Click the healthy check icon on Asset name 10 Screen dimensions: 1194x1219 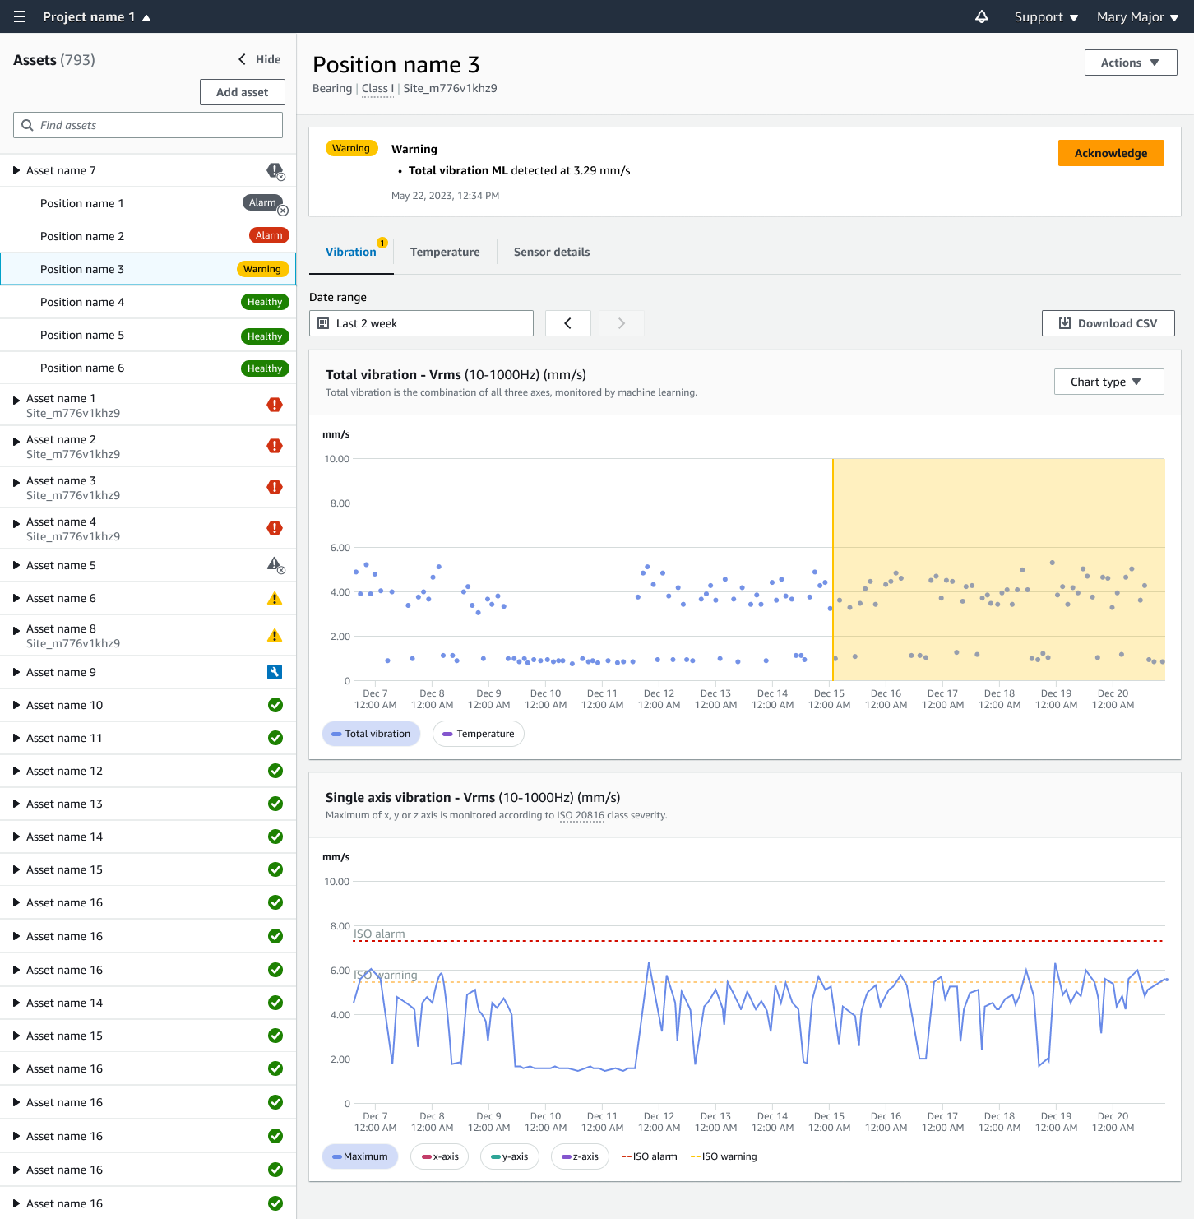(275, 705)
